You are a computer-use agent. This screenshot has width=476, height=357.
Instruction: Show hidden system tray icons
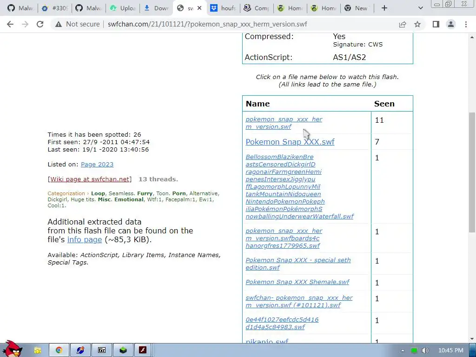[x=403, y=350]
